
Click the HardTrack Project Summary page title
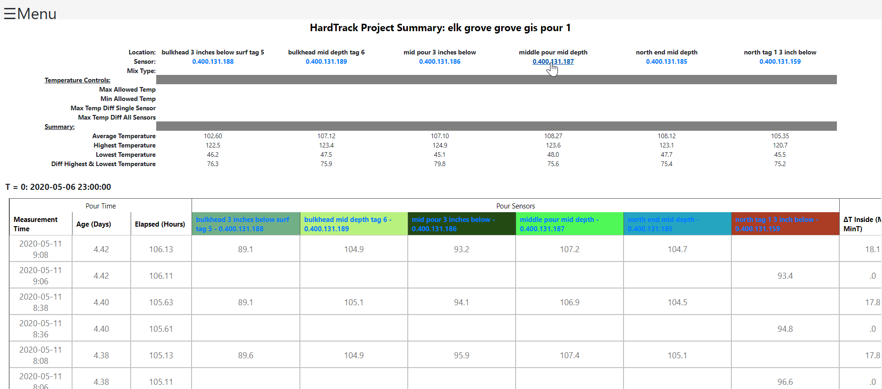pyautogui.click(x=440, y=28)
